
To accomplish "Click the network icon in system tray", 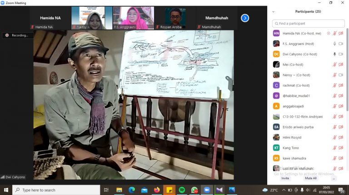I will pos(314,190).
